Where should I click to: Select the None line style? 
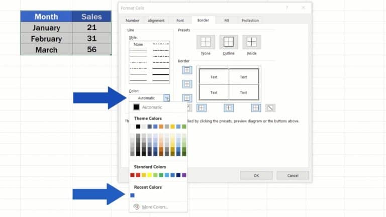pos(138,45)
